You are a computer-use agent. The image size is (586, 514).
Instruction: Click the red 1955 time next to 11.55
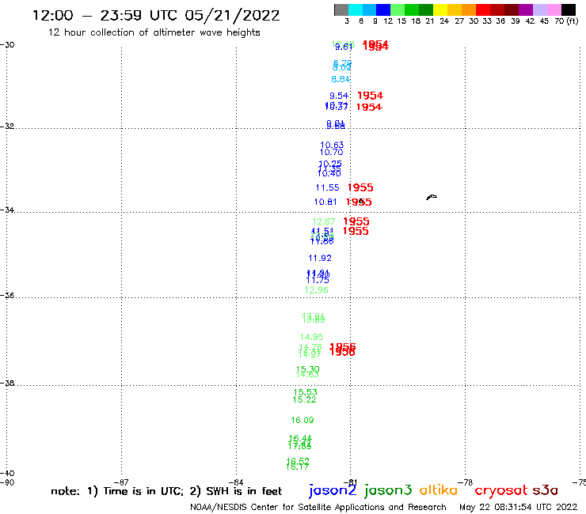pyautogui.click(x=360, y=187)
